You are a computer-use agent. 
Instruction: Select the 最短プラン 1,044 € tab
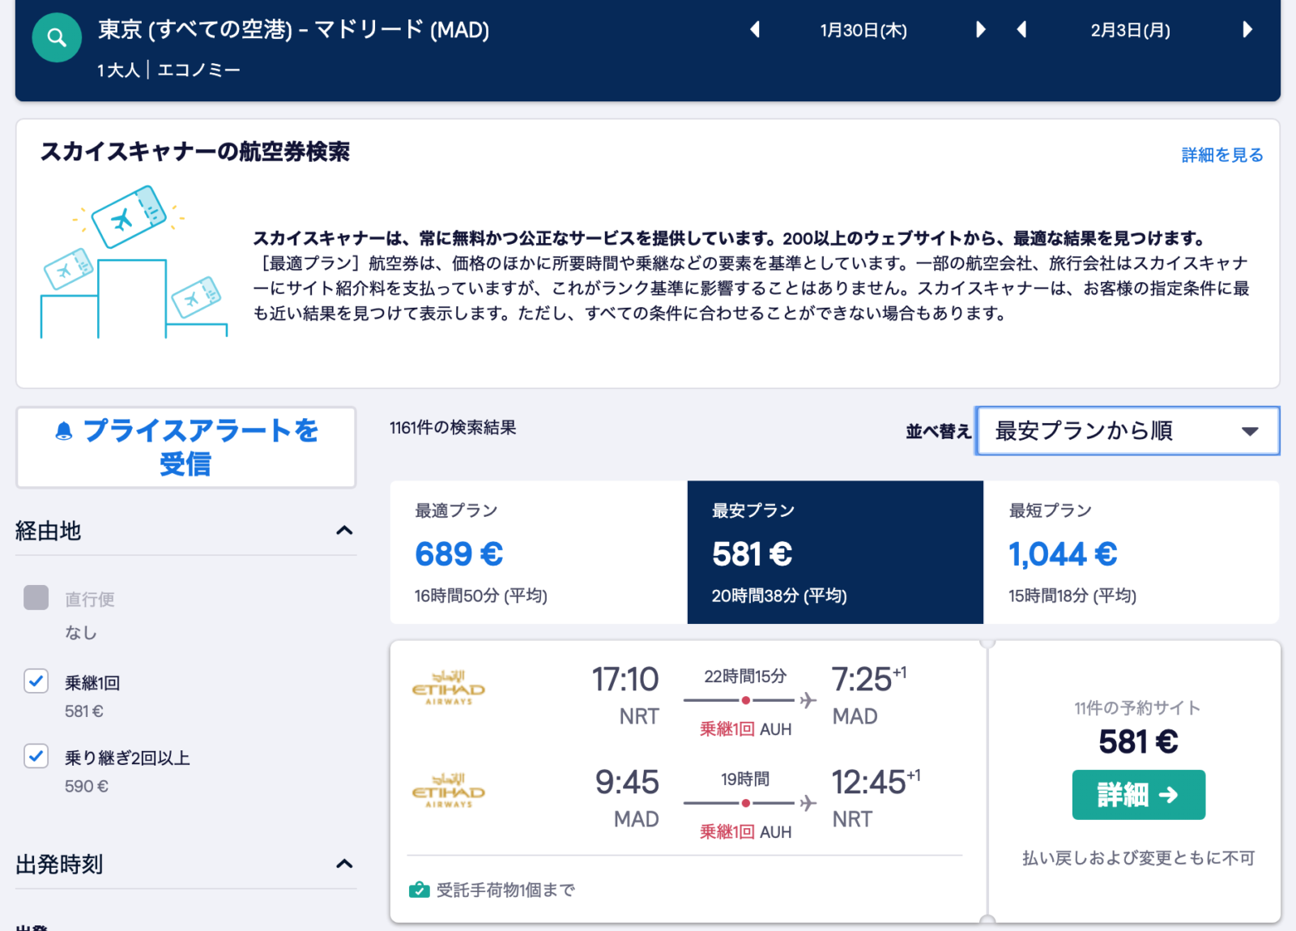tap(1132, 553)
